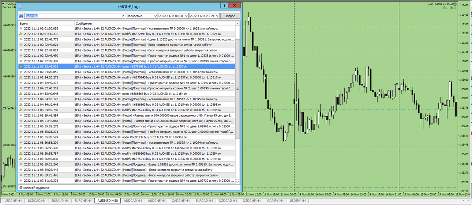This screenshot has width=472, height=205.
Task: Click the 1.10495 price axis label
Action: 465,5
